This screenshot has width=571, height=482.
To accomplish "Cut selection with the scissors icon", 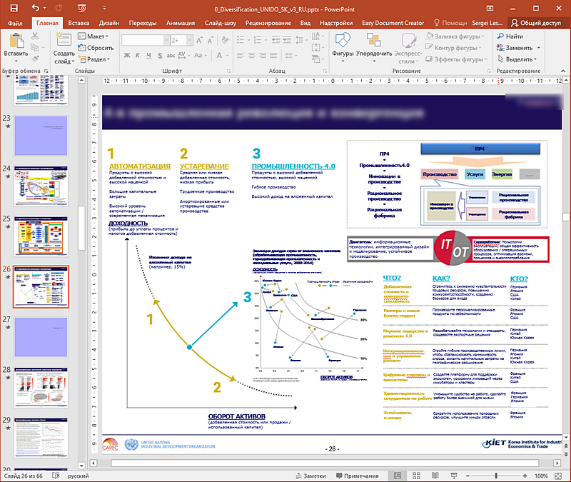I will click(35, 36).
